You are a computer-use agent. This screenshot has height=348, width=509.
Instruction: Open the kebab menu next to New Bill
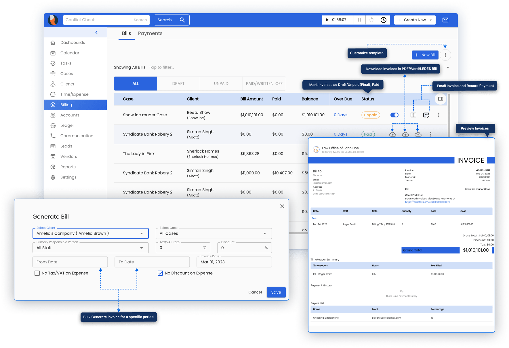click(445, 55)
